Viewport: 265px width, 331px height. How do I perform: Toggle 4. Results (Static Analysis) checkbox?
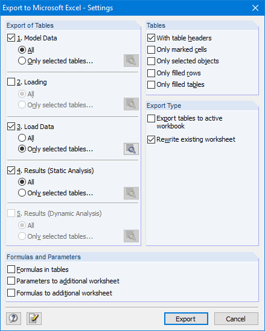[x=11, y=171]
